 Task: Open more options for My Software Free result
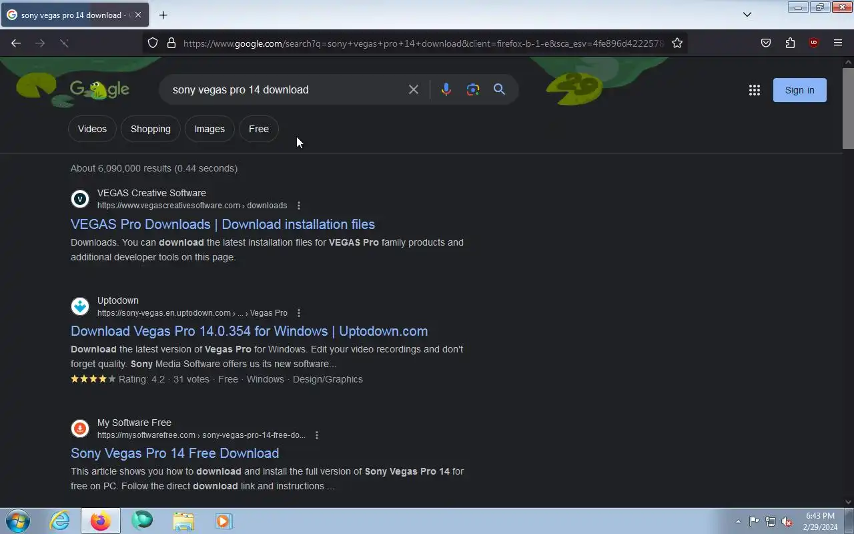click(x=317, y=435)
